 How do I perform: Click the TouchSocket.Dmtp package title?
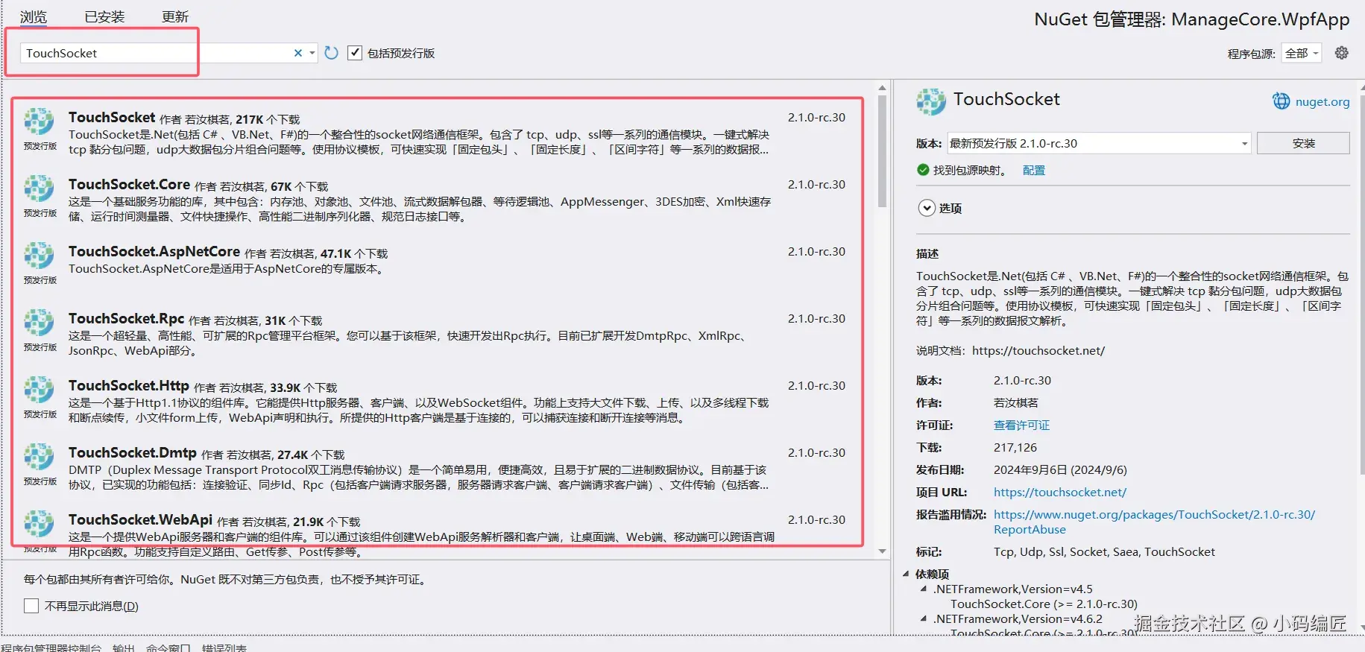133,452
